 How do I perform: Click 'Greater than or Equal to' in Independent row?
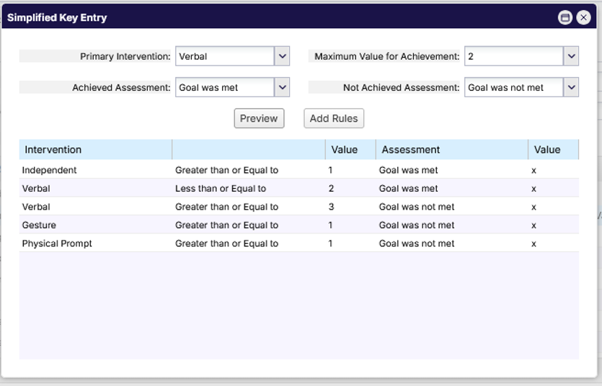(x=226, y=170)
